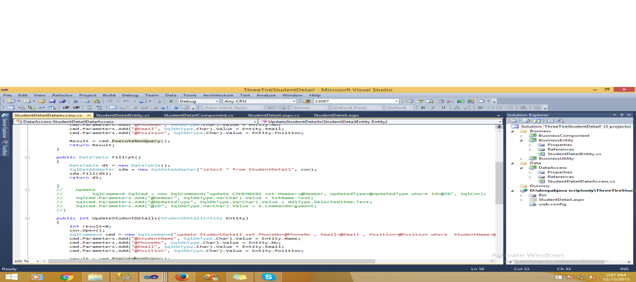Image resolution: width=636 pixels, height=282 pixels.
Task: Click the Paste toolbar icon
Action: 96,101
